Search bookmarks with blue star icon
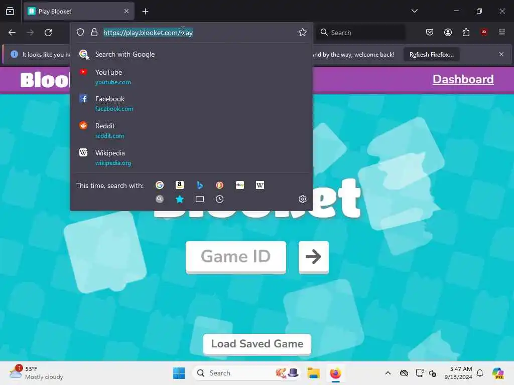The height and width of the screenshot is (385, 514). click(x=180, y=199)
